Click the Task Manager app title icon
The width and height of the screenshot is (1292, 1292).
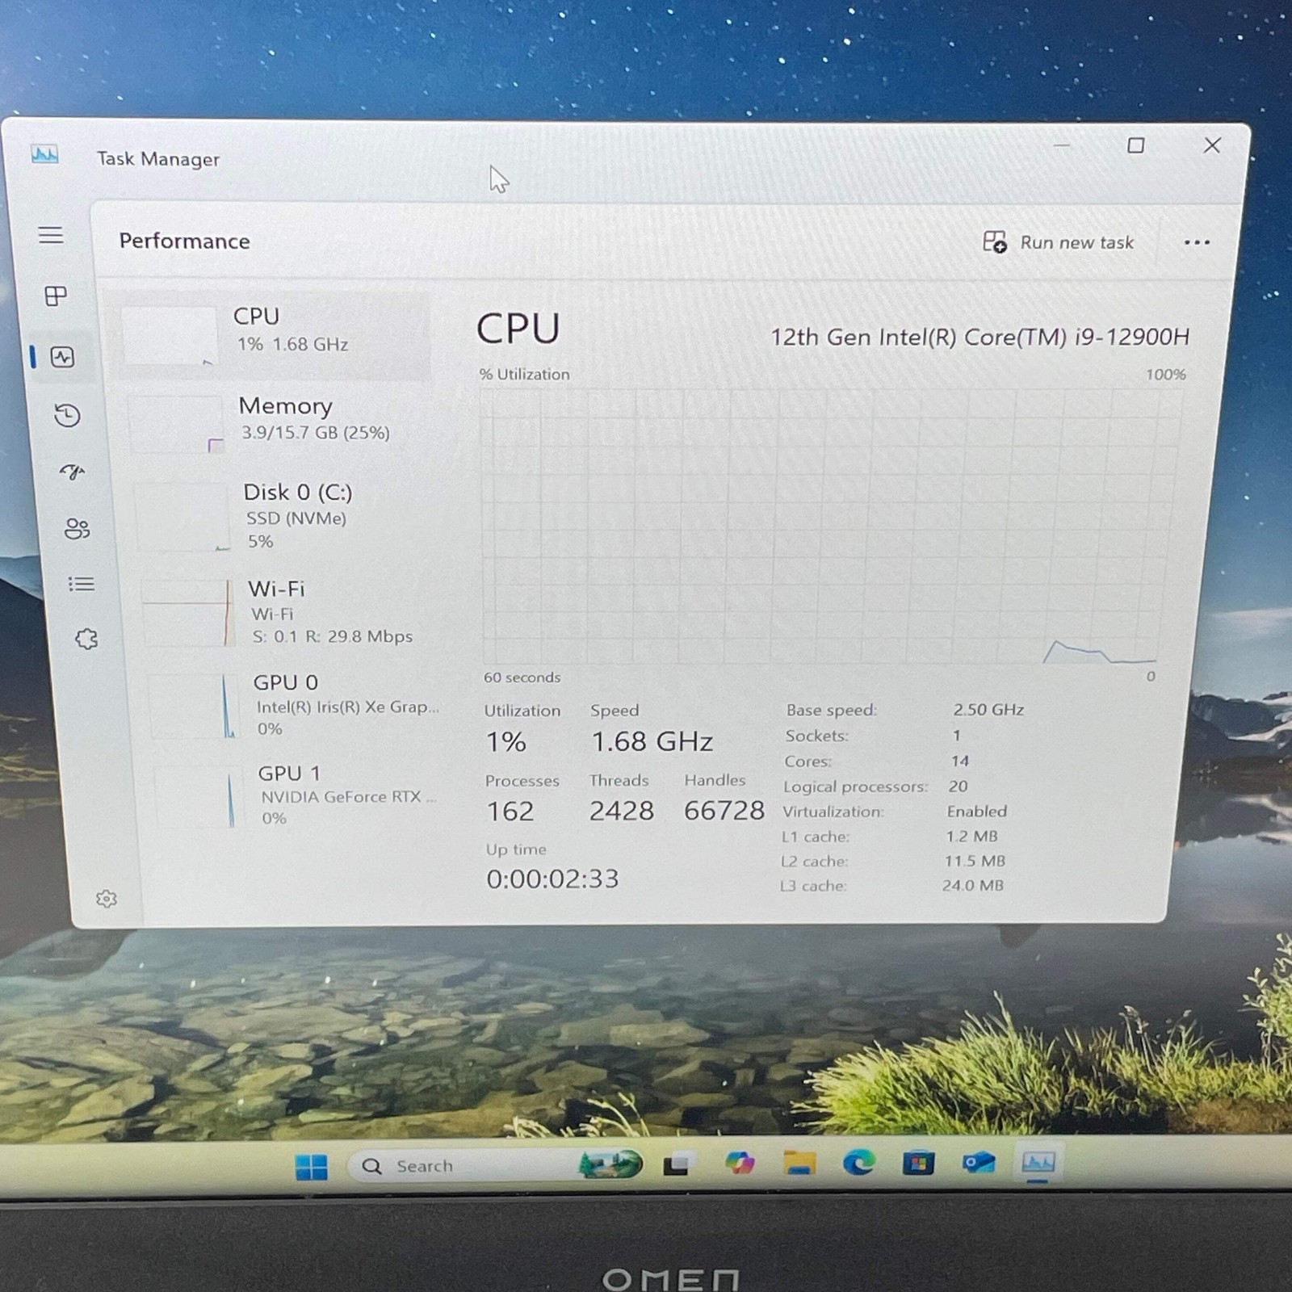(x=44, y=153)
